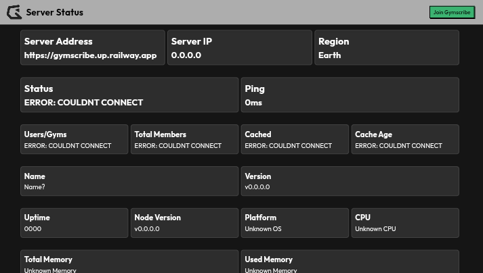
Task: Click the Used Memory card
Action: point(350,262)
